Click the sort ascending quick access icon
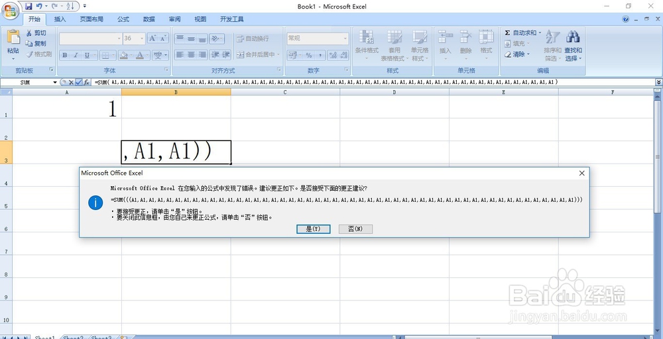The height and width of the screenshot is (339, 663). pos(71,7)
